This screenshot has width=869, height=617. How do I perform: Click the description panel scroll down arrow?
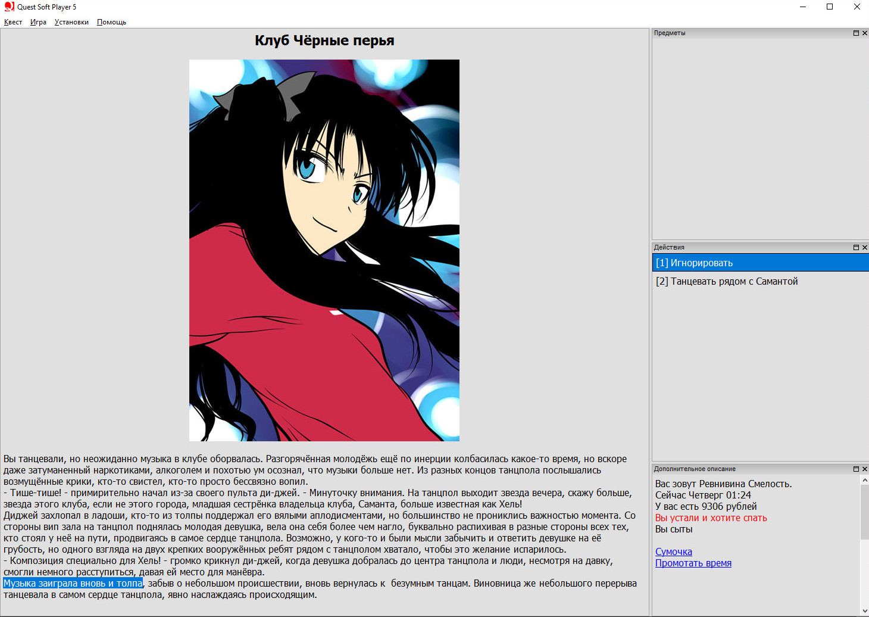[x=864, y=611]
